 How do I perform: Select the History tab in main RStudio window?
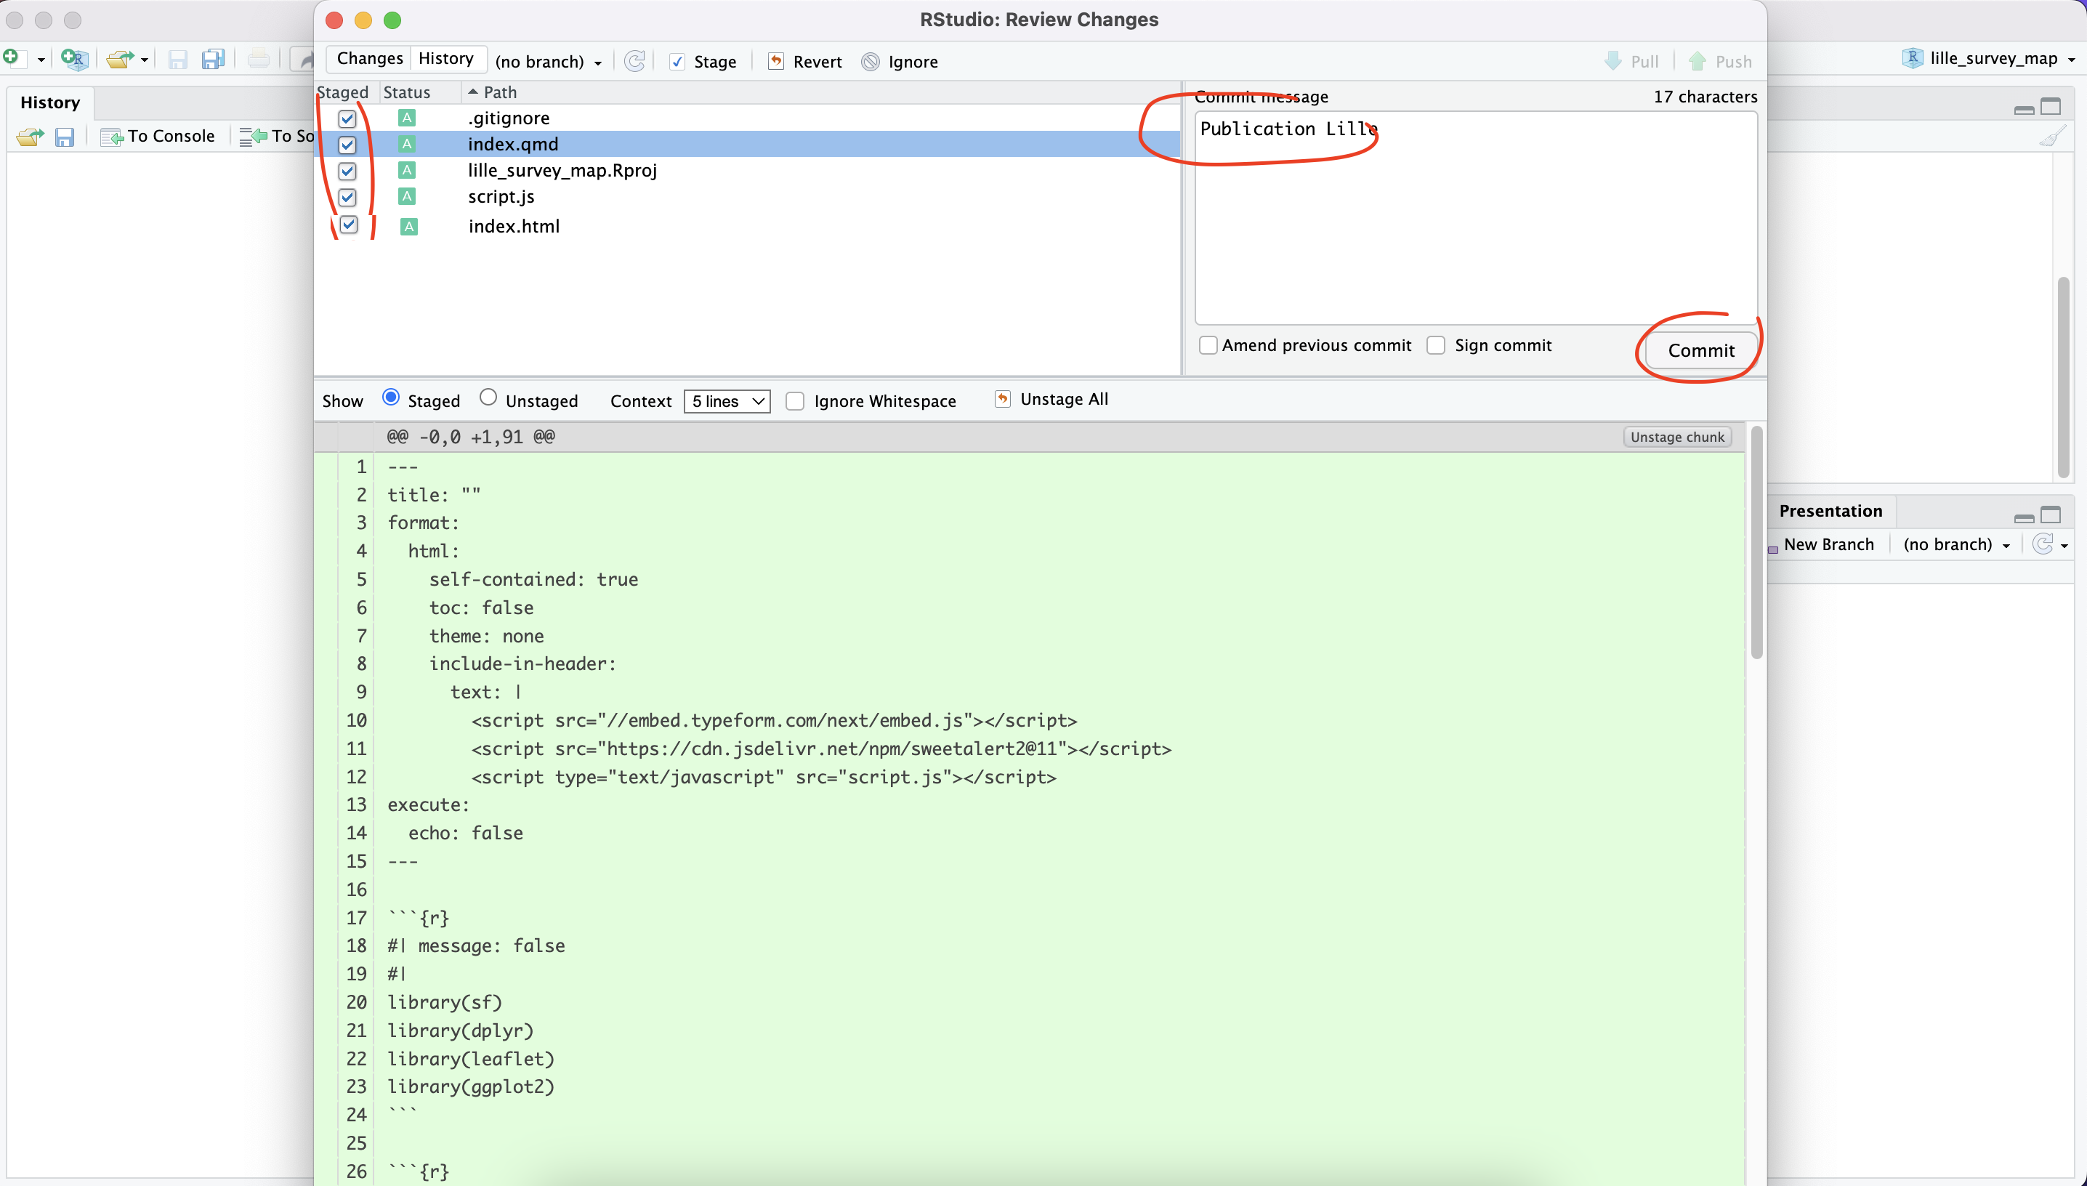[x=50, y=102]
